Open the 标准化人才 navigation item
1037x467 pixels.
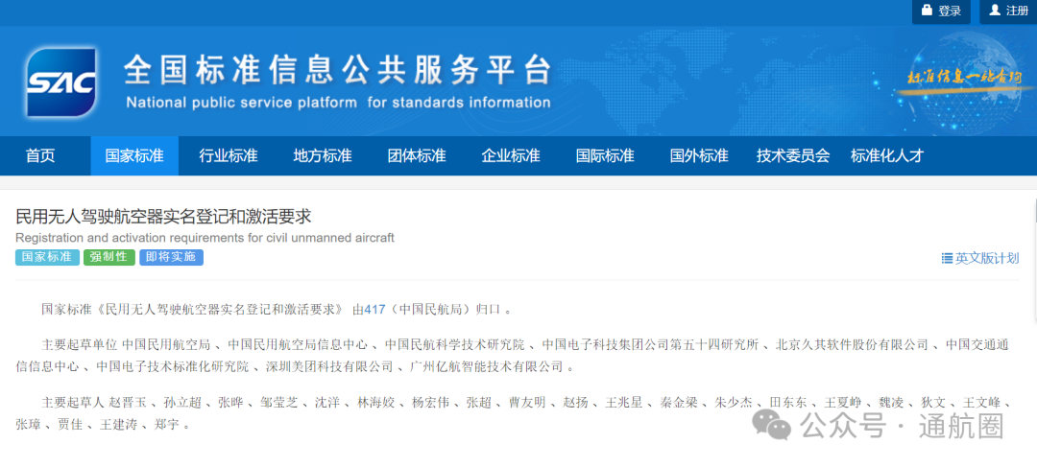click(x=887, y=156)
